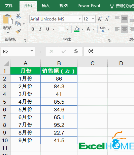The image size is (134, 155).
Task: Click header cell 月份
Action: (x=26, y=71)
